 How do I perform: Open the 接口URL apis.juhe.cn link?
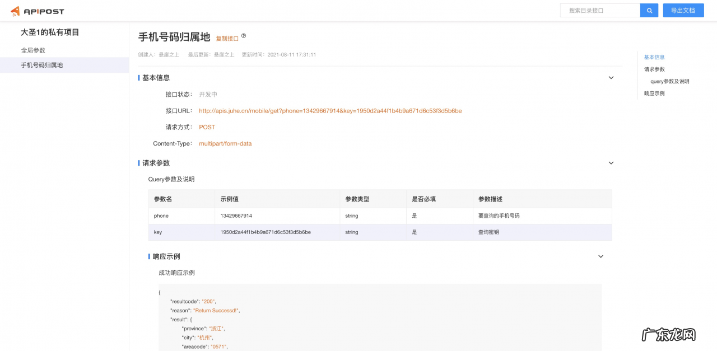tap(330, 111)
